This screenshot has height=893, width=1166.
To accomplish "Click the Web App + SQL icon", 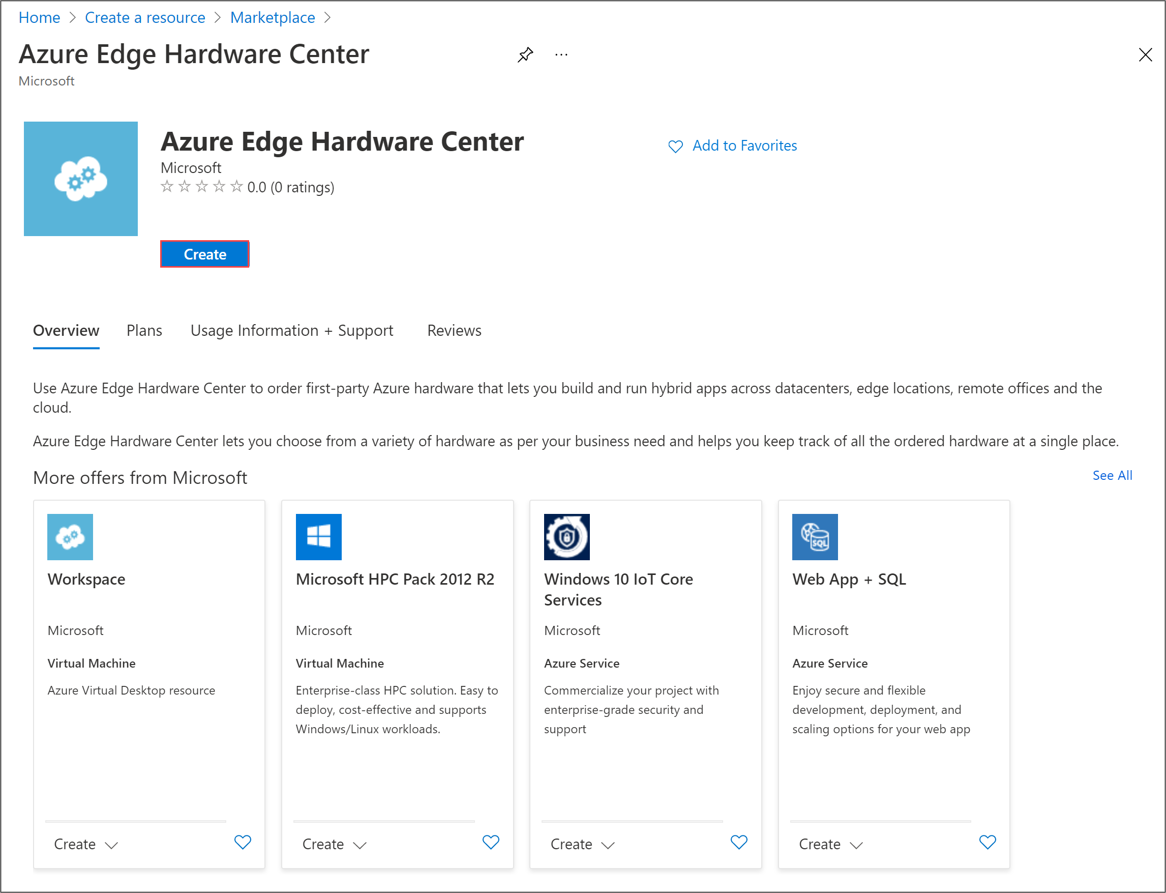I will coord(815,536).
